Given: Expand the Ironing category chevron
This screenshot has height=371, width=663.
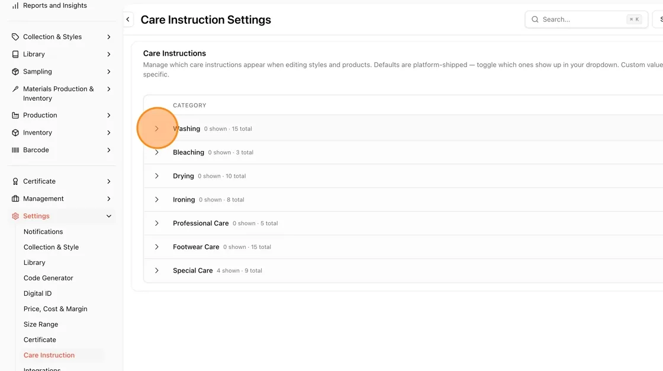Looking at the screenshot, I should (156, 200).
